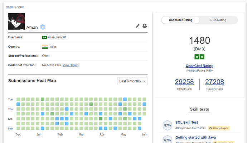Click Aman's profile avatar picture
Image resolution: width=247 pixels, height=143 pixels.
point(16,21)
